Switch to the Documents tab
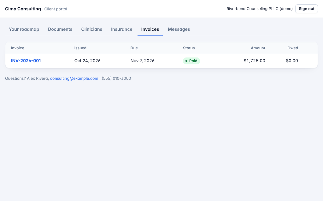The width and height of the screenshot is (323, 201). tap(60, 29)
